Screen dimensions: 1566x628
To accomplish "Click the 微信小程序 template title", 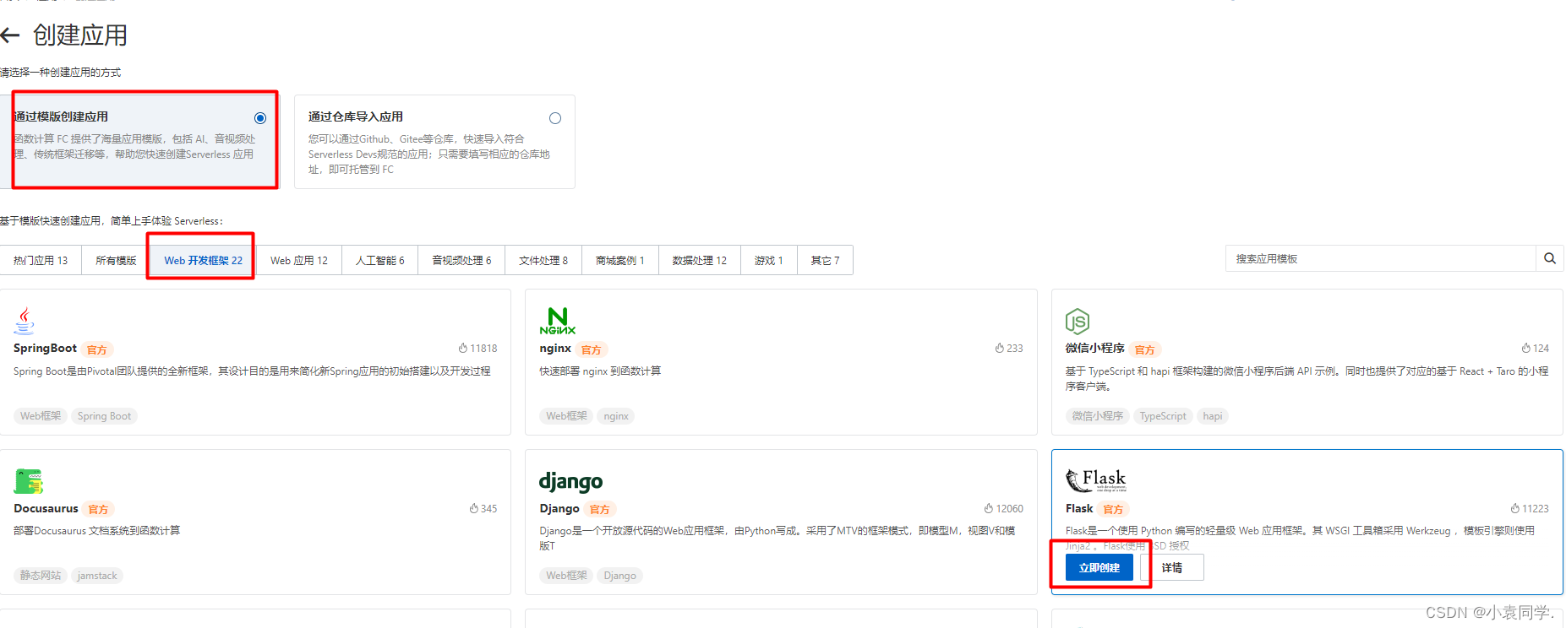I will (x=1094, y=348).
